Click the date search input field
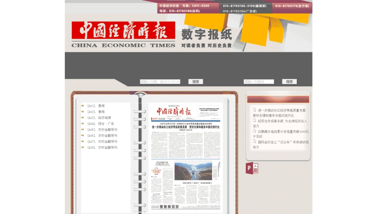The height and width of the screenshot is (214, 377). [160, 82]
